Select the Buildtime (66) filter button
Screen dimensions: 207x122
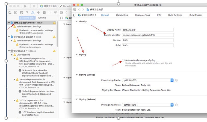27,18
